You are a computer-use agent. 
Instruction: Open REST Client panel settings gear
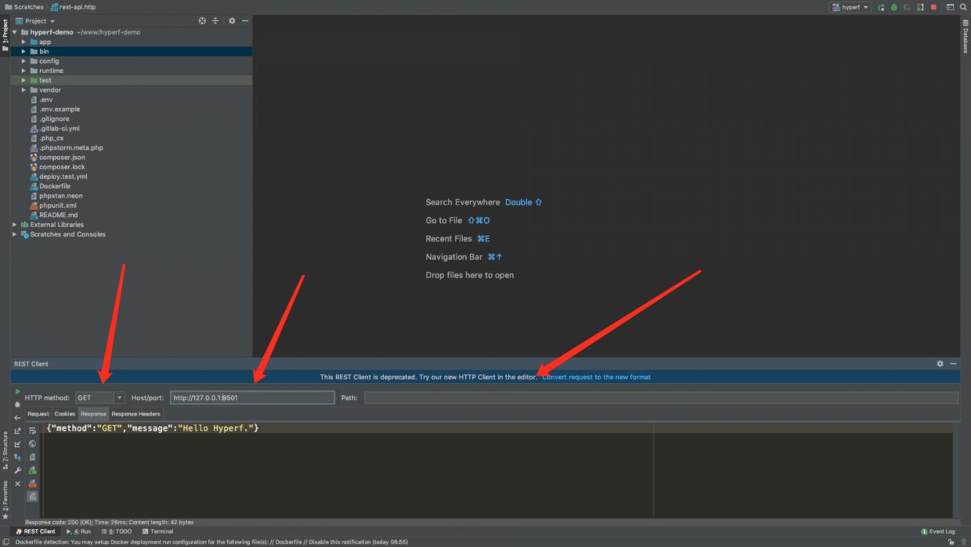[x=940, y=364]
